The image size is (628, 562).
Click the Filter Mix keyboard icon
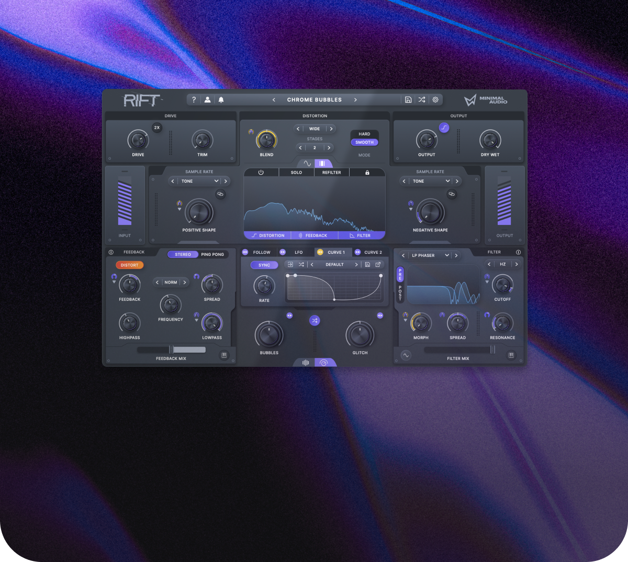[511, 355]
